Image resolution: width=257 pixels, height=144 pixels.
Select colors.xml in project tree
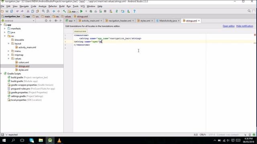(x=24, y=62)
